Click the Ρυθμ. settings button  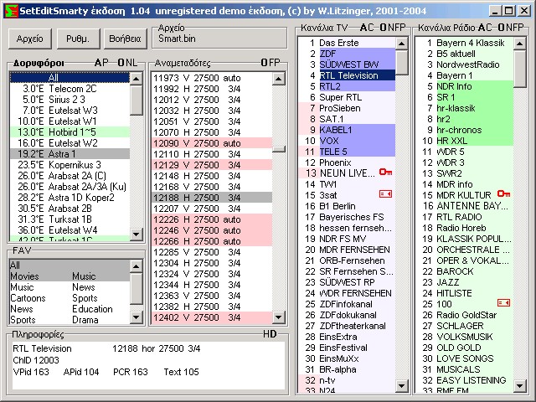click(77, 39)
